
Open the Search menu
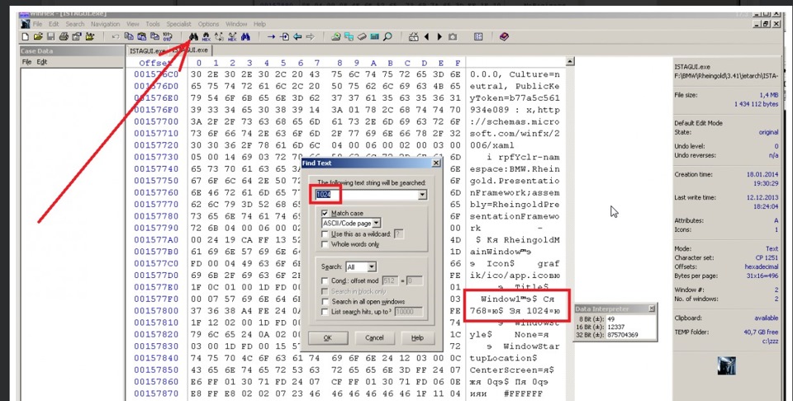tap(75, 24)
